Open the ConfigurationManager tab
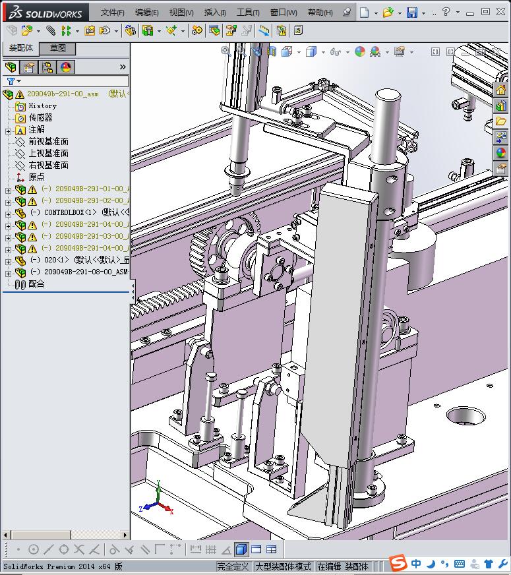This screenshot has width=511, height=575. (47, 67)
